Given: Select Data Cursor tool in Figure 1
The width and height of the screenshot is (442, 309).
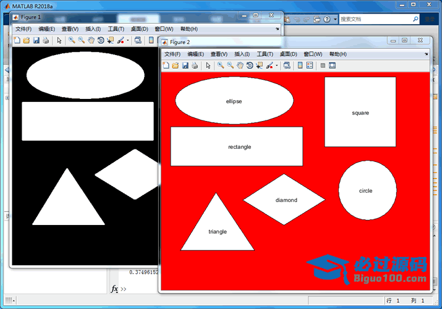Looking at the screenshot, I should click(x=110, y=40).
